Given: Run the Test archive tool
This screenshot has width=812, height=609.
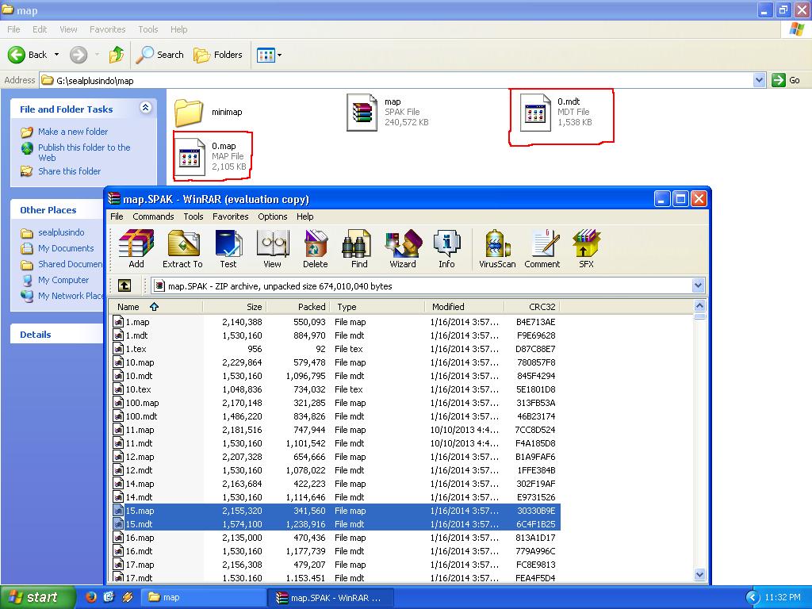Looking at the screenshot, I should click(x=228, y=250).
